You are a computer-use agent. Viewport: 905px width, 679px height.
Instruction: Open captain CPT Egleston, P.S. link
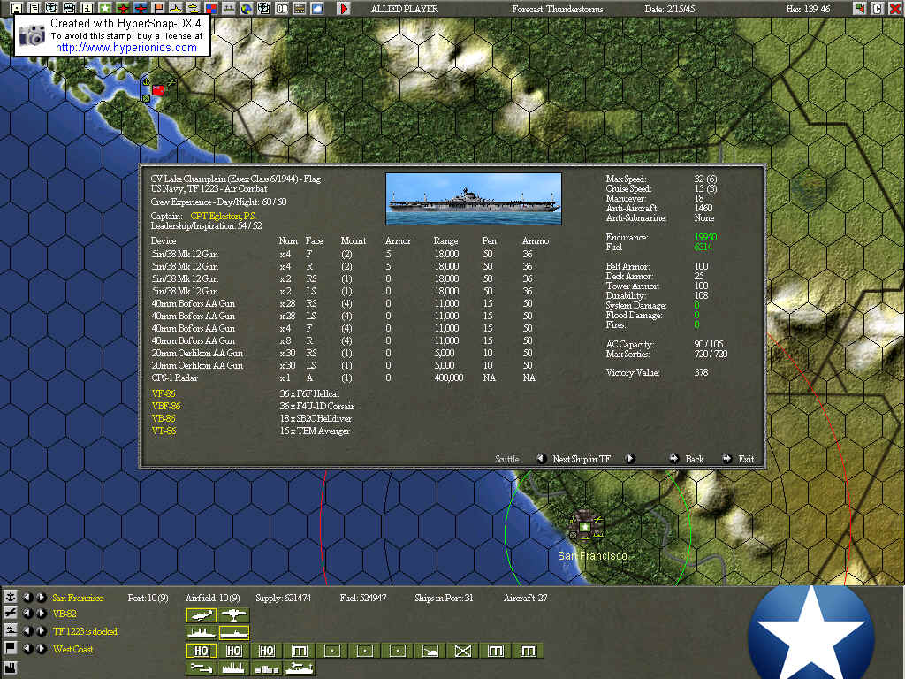pyautogui.click(x=224, y=216)
